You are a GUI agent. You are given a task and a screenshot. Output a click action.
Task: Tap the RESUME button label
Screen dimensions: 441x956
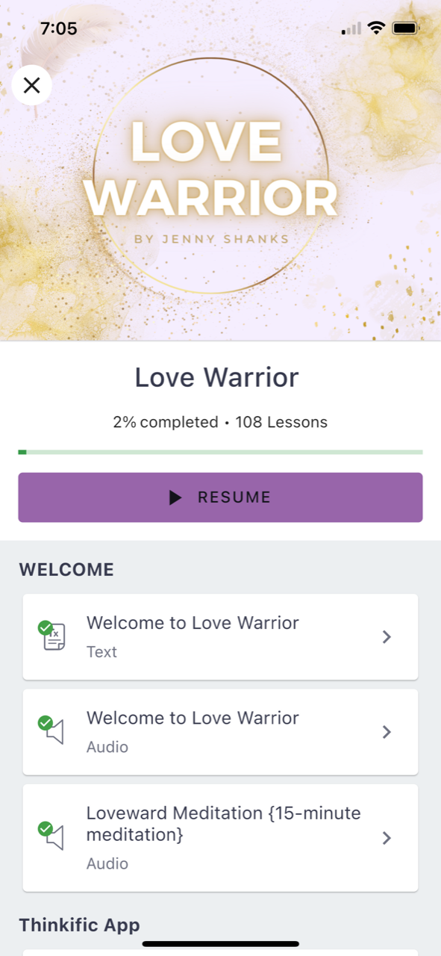point(234,497)
